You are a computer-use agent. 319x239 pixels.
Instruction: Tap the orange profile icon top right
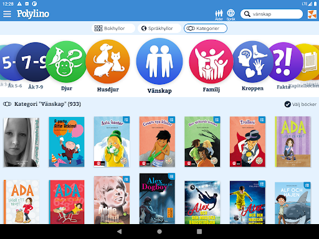point(312,14)
